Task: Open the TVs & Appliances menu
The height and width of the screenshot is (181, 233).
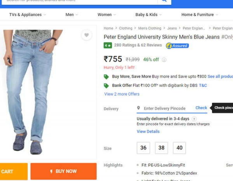Action: pos(26,15)
